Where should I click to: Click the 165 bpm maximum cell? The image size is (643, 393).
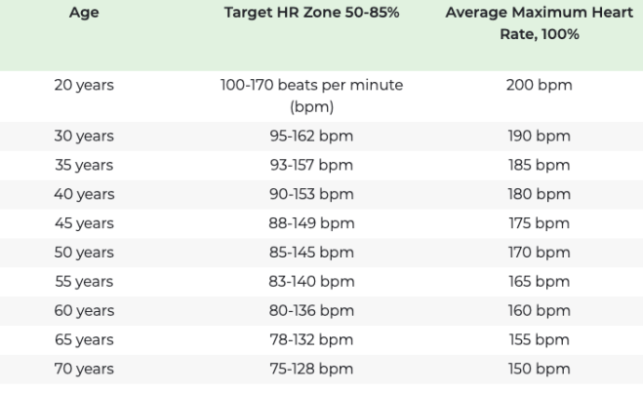539,282
